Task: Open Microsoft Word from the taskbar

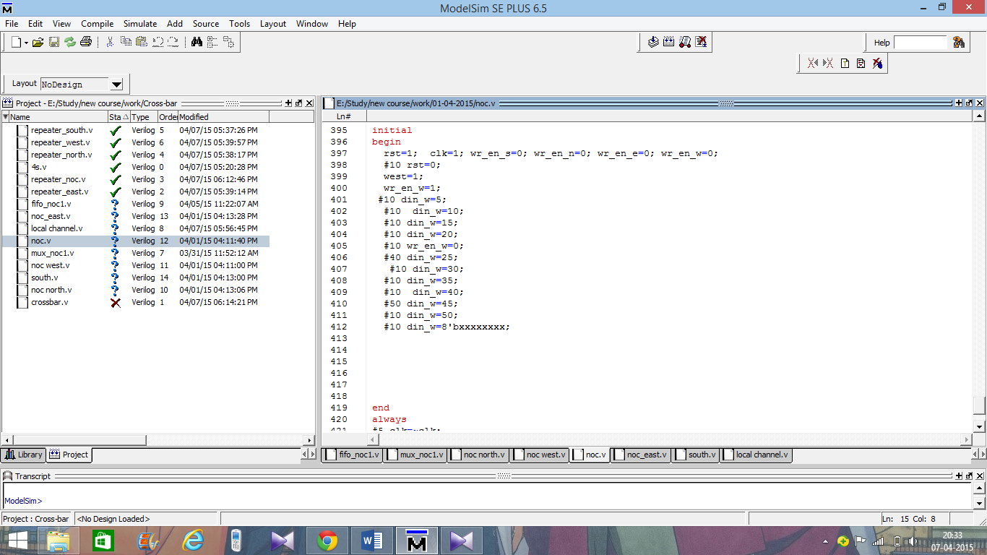Action: coord(372,541)
